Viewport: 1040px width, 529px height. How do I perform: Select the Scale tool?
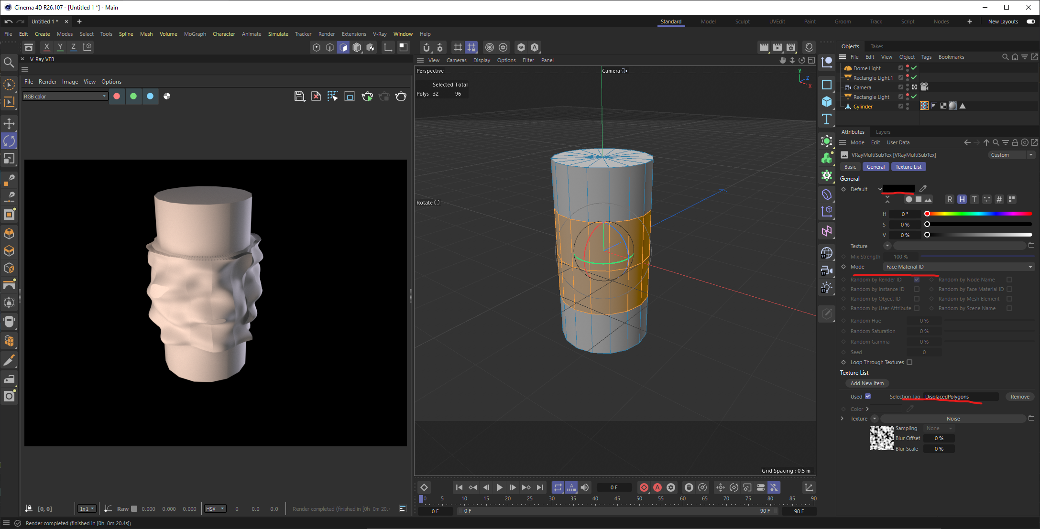point(9,158)
